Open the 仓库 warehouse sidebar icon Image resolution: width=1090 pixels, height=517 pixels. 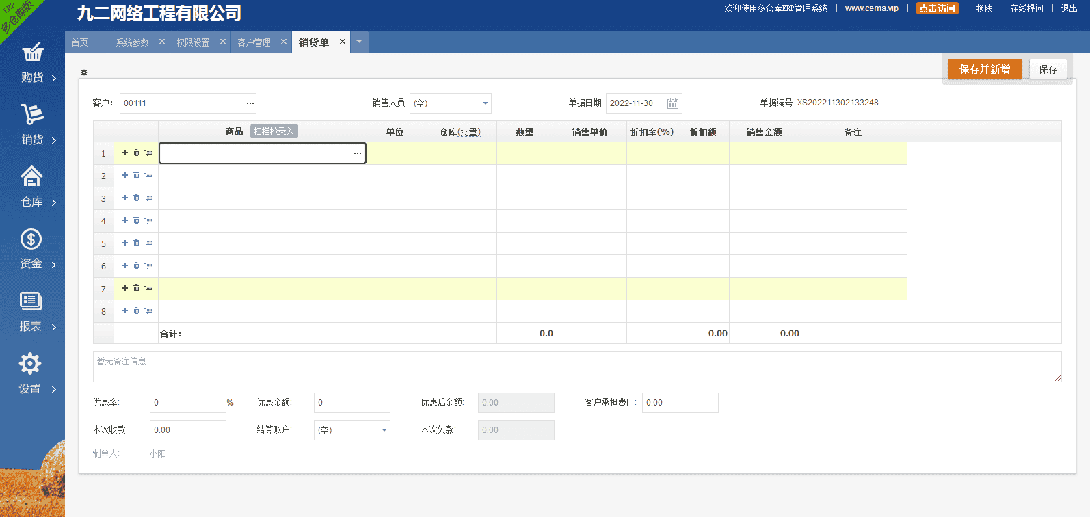tap(32, 177)
